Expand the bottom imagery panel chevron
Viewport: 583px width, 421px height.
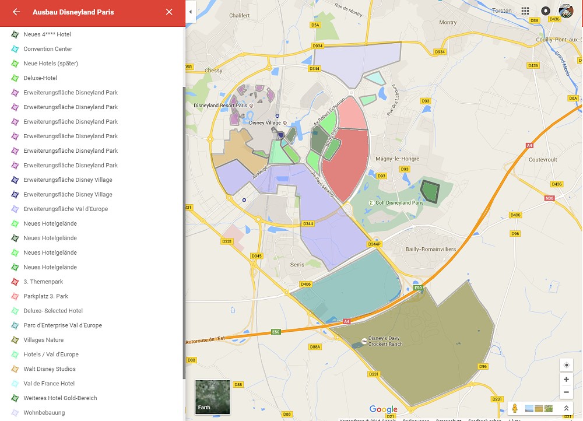coord(566,408)
